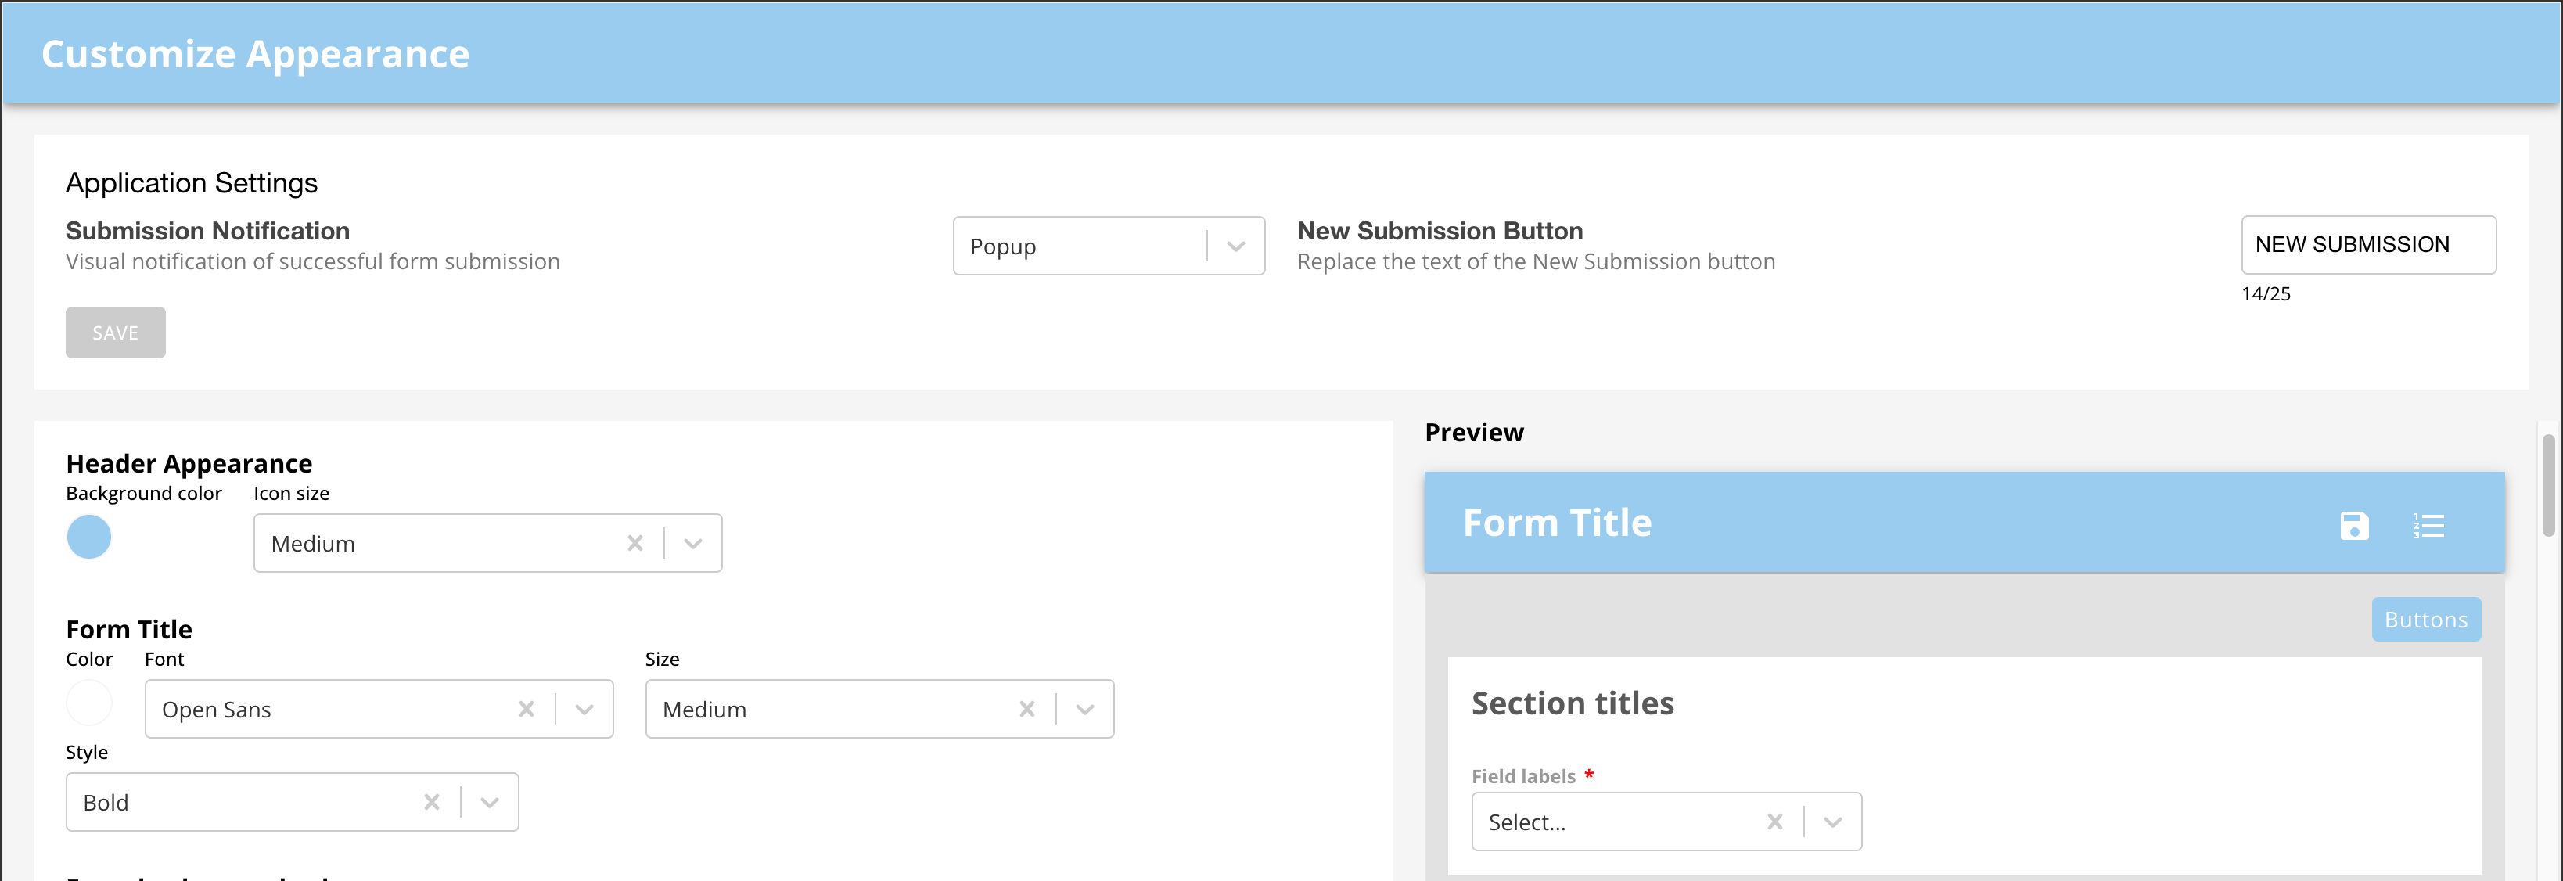
Task: Expand the Icon size dropdown
Action: click(x=693, y=544)
